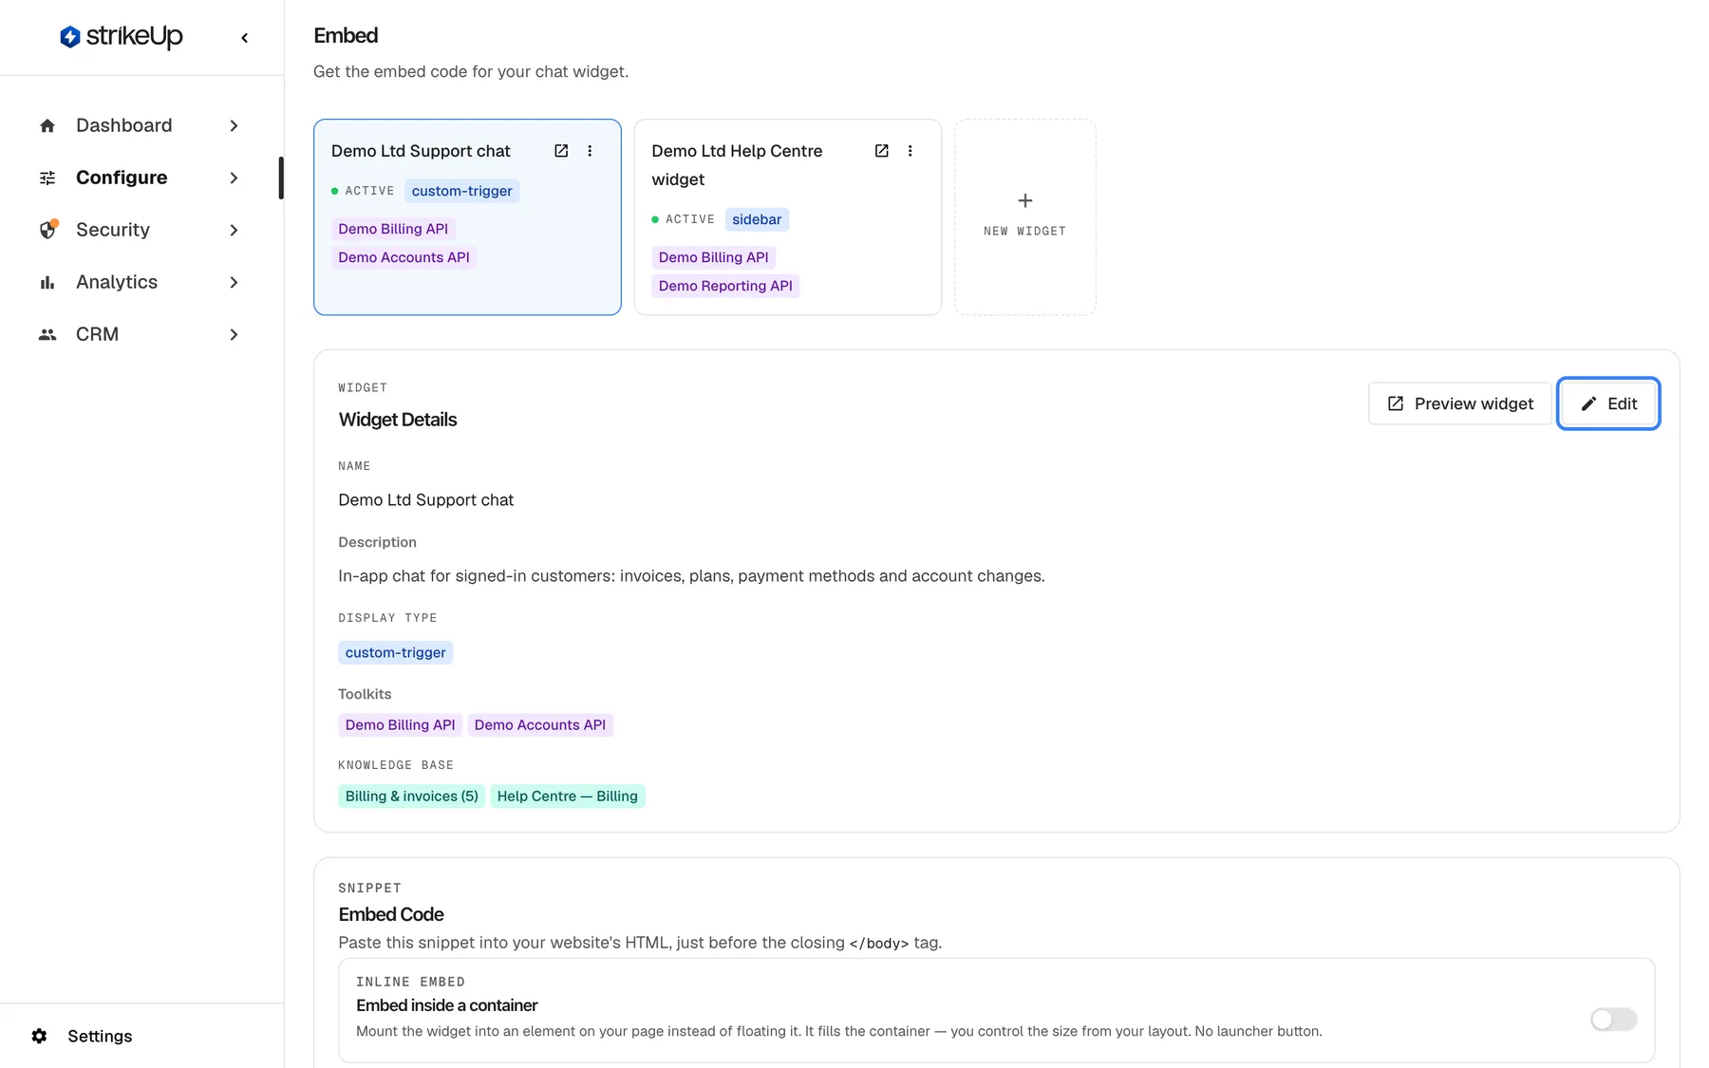Expand the Security menu chevron

(234, 230)
